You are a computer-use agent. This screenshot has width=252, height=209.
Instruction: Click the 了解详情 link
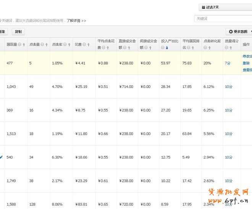pyautogui.click(x=76, y=20)
